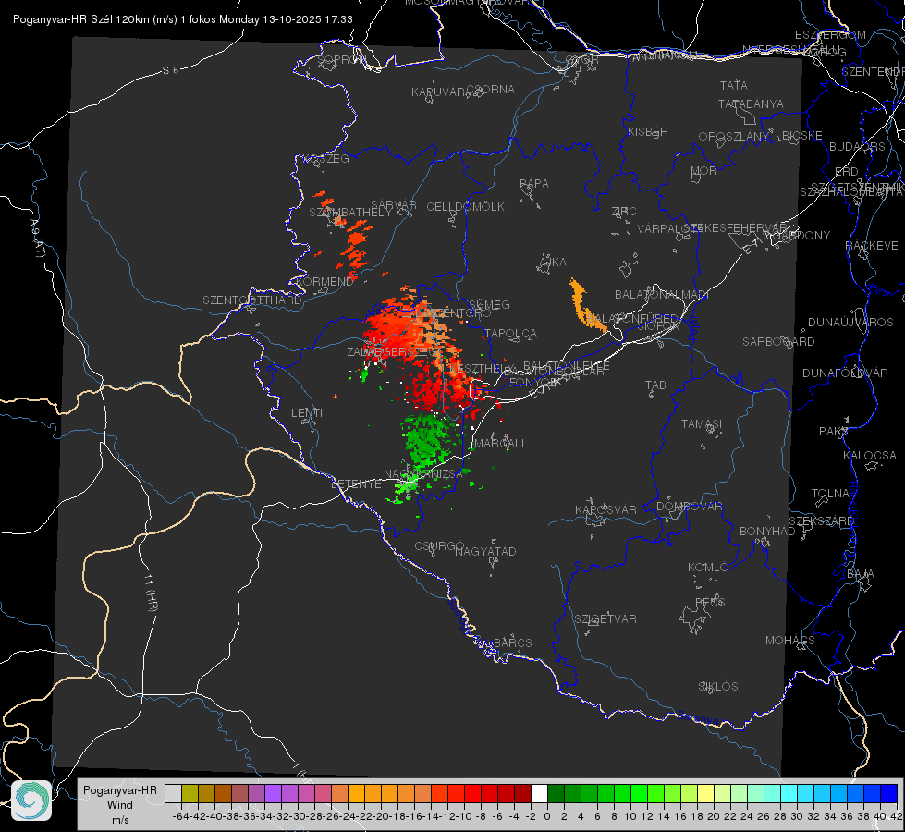Screen dimensions: 905x832
Task: Click the 11 (HR) road label
Action: coord(151,593)
